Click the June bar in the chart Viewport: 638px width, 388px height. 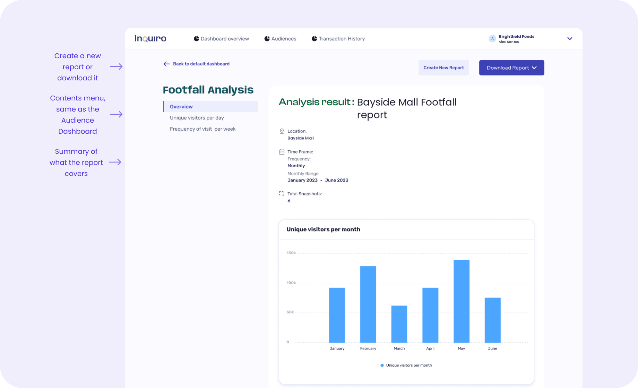pyautogui.click(x=493, y=320)
